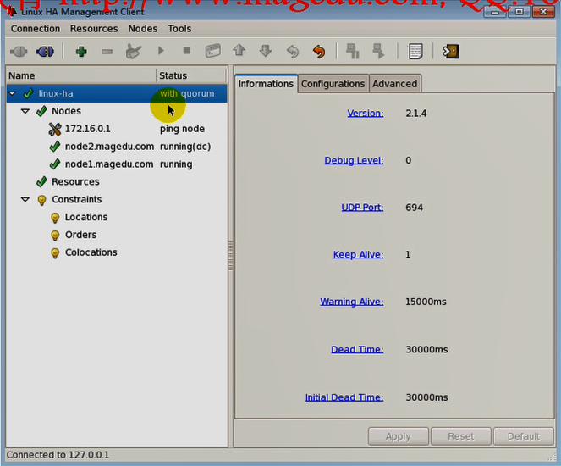561x466 pixels.
Task: Click the lightbulb icon beside Colocations
Action: click(x=55, y=252)
